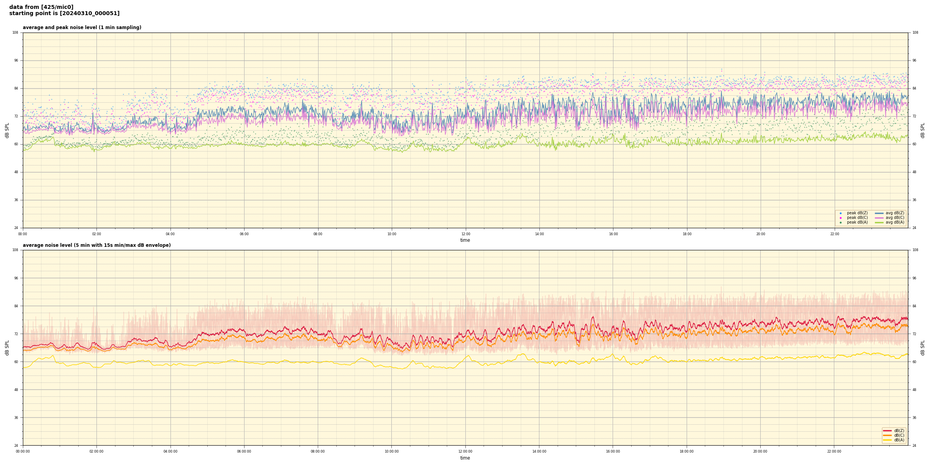Click the 06:00 tick label on upper chart
This screenshot has width=930, height=465.
click(x=244, y=234)
